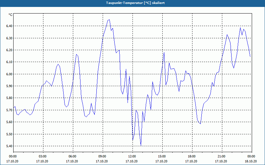Click the lowest dip of the blue curve
265x165 pixels.
click(x=141, y=146)
